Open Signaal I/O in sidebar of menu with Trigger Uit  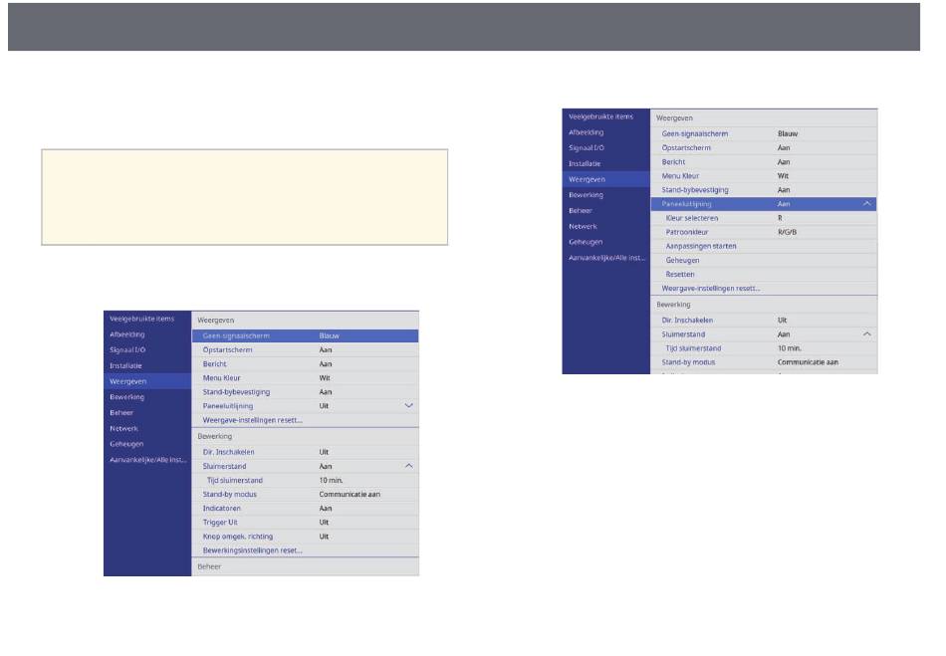click(128, 350)
